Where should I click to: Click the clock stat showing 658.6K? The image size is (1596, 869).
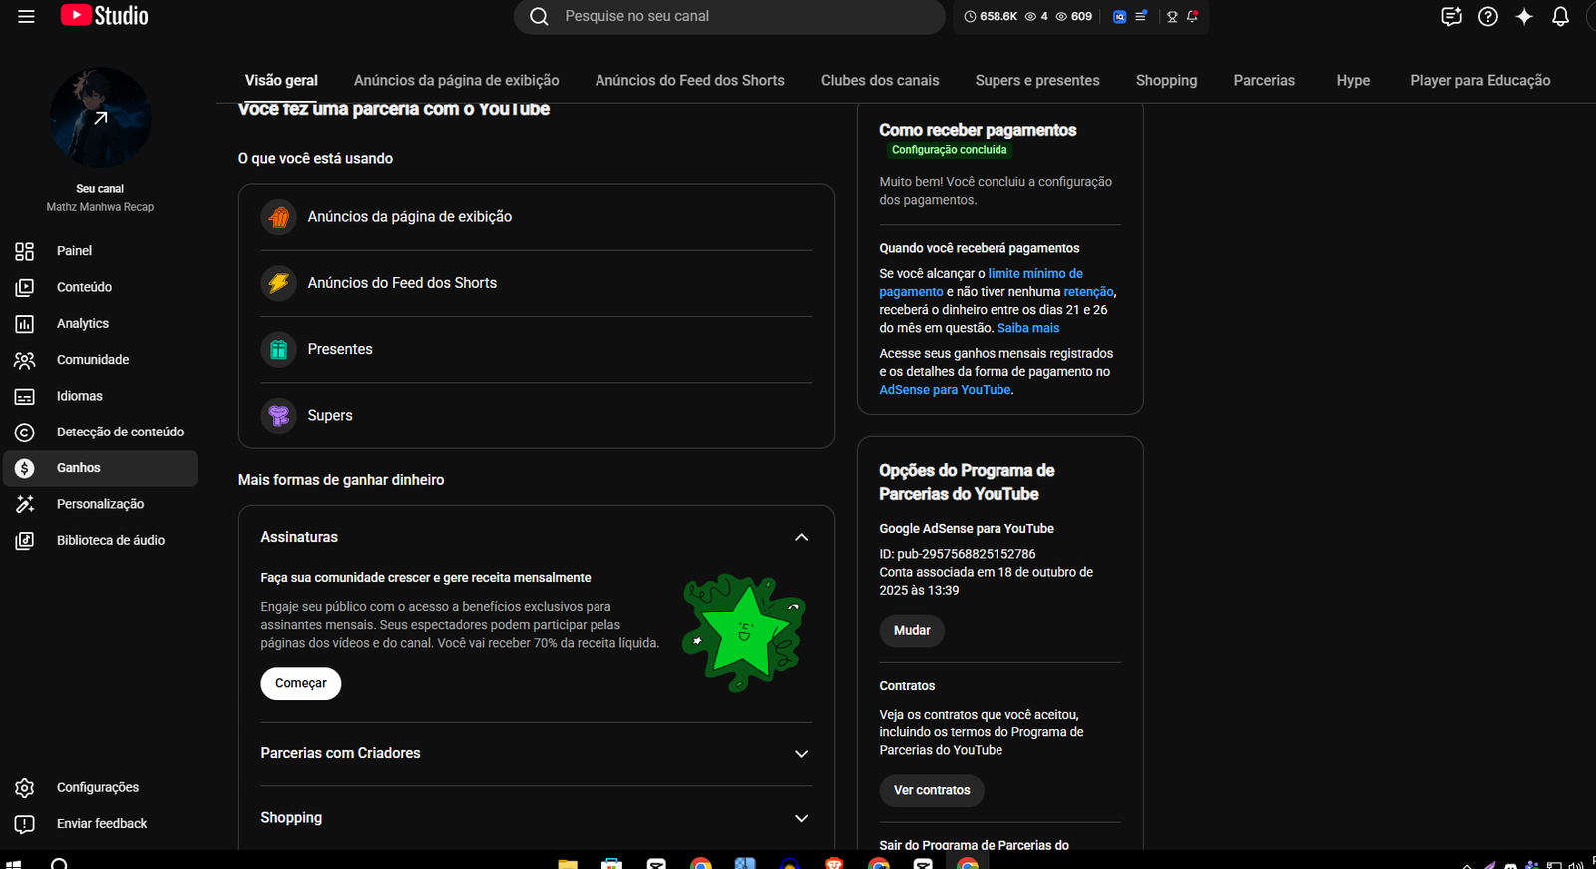(x=991, y=16)
